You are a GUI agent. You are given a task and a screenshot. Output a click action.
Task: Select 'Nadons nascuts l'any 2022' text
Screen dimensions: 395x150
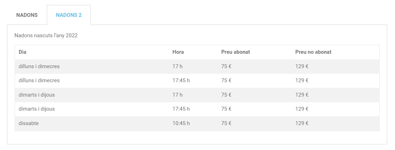coord(46,36)
